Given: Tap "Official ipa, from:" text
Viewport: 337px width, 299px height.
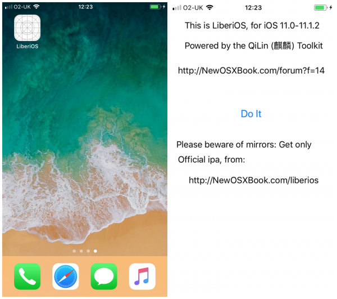Looking at the screenshot, I should pos(212,159).
